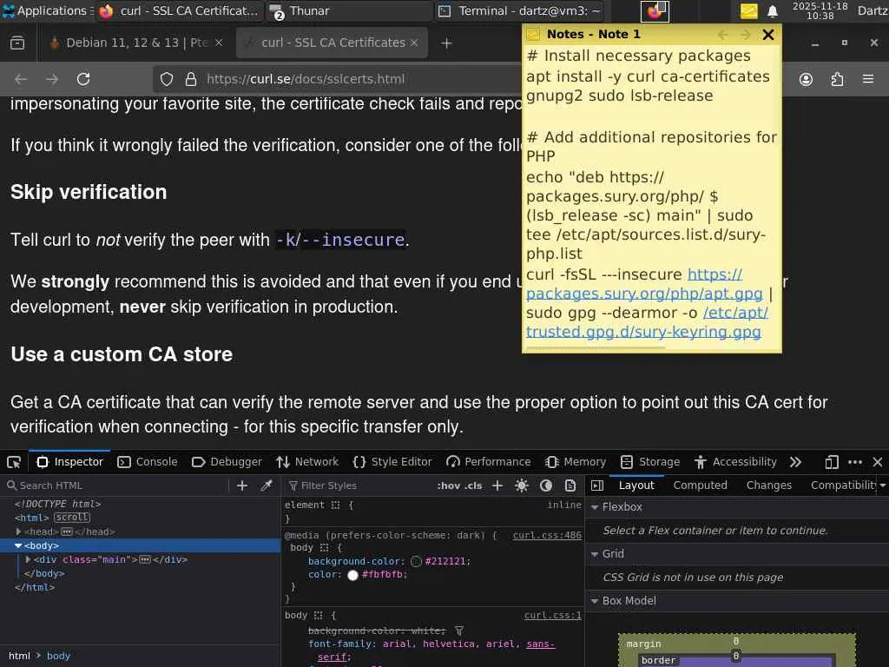Toggle the three-pane inspector sidebar
This screenshot has height=667, width=889.
tap(597, 485)
